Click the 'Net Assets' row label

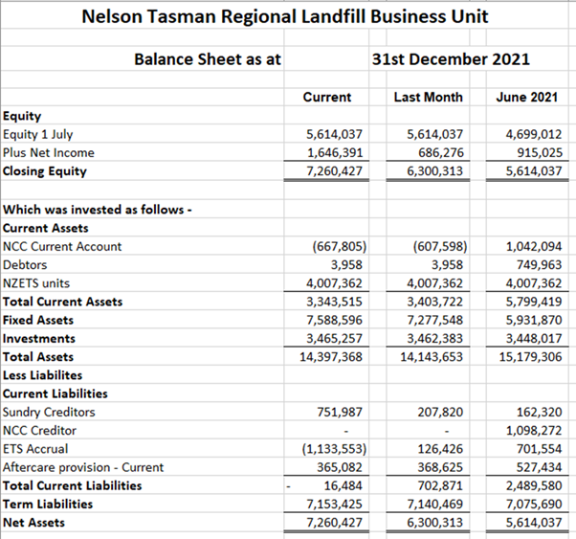coord(34,523)
